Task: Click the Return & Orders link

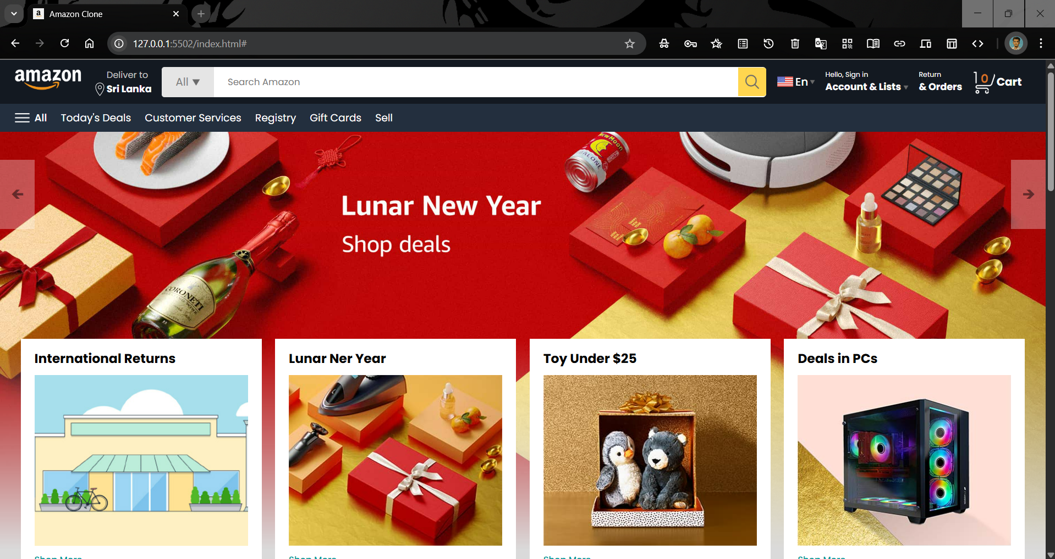Action: pyautogui.click(x=940, y=81)
